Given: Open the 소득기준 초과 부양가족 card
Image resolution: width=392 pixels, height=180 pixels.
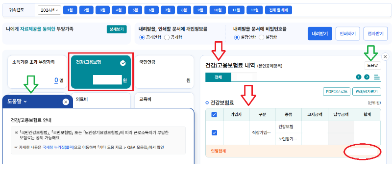Looking at the screenshot, I should point(37,72).
